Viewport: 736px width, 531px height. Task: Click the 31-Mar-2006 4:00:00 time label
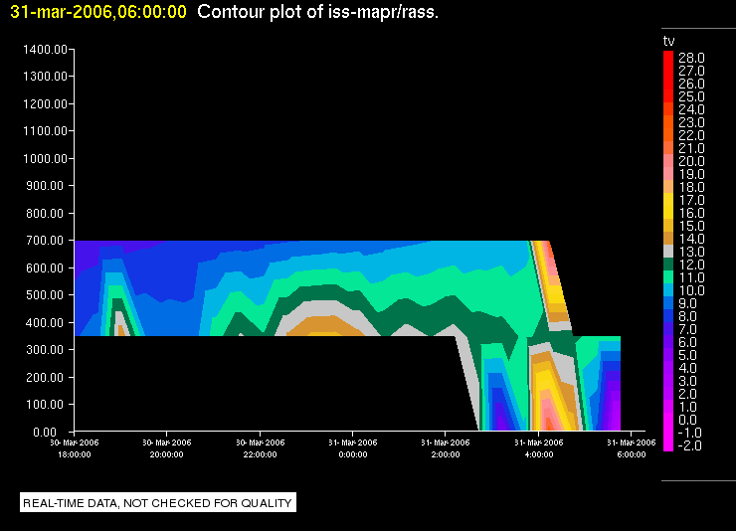539,448
